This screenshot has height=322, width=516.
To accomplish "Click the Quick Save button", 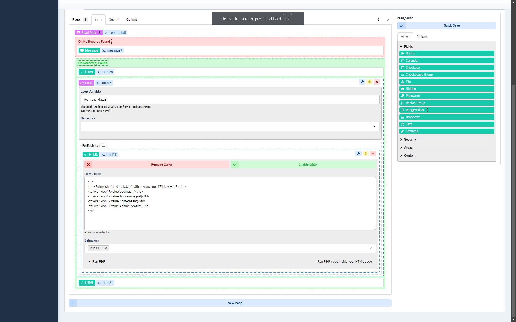I will click(x=451, y=25).
